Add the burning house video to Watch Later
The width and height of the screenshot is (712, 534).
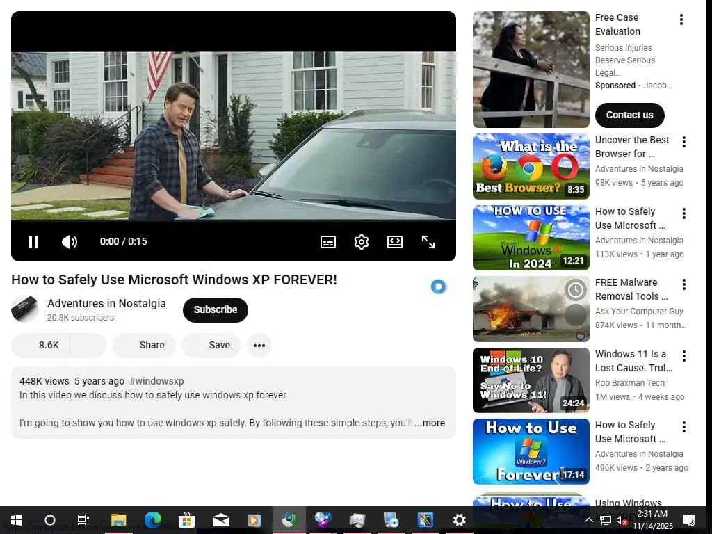tap(575, 290)
